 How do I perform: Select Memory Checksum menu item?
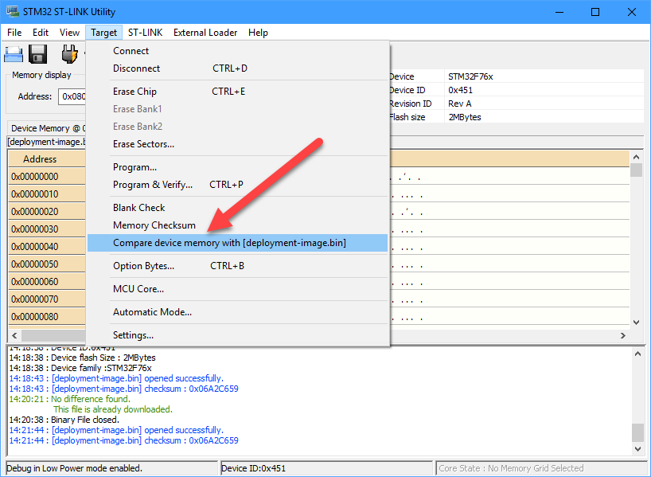237,225
